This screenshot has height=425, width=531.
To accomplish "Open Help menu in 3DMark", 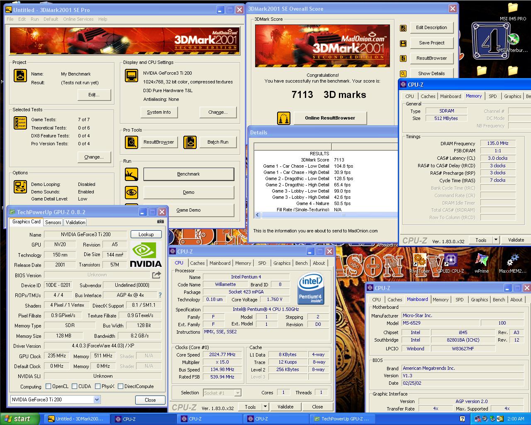I will [x=103, y=19].
